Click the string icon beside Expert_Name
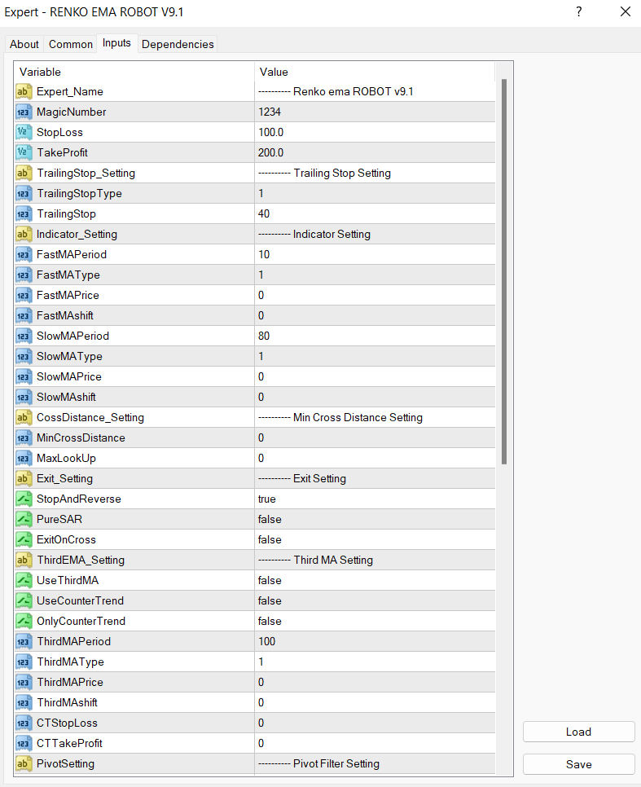This screenshot has height=787, width=641. [24, 91]
